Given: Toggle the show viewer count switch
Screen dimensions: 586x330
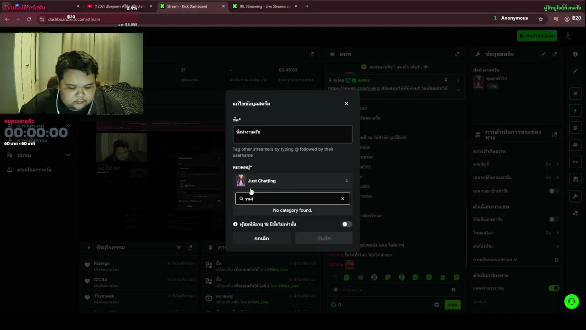Looking at the screenshot, I should pyautogui.click(x=554, y=288).
